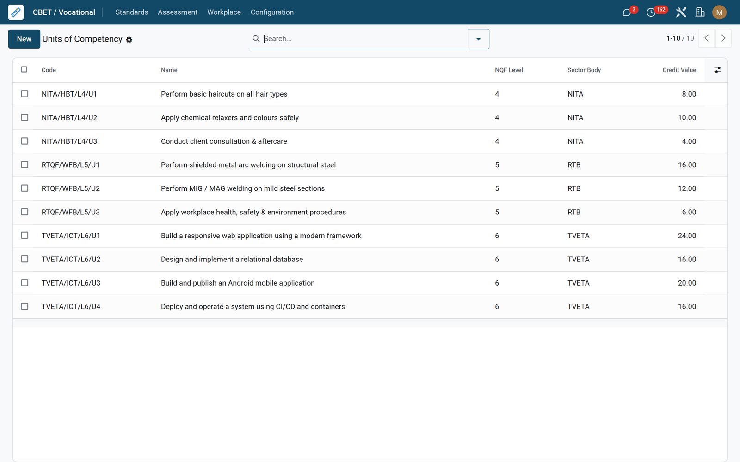This screenshot has height=462, width=740.
Task: Open the optional columns adjust icon
Action: point(717,70)
